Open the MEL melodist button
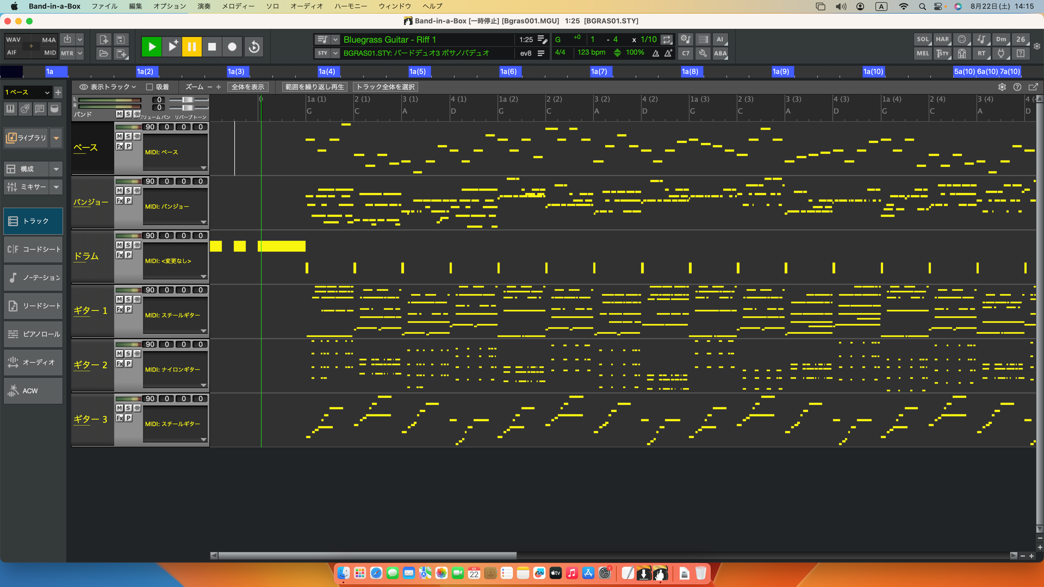Viewport: 1044px width, 587px height. click(923, 53)
